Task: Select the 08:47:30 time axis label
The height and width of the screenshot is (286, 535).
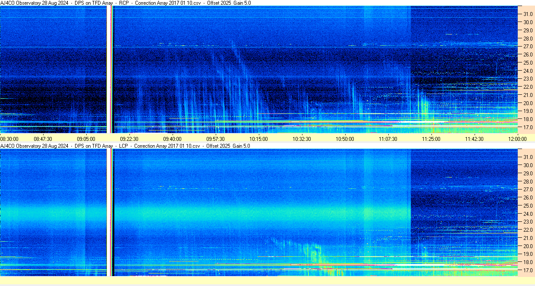Action: coord(43,139)
